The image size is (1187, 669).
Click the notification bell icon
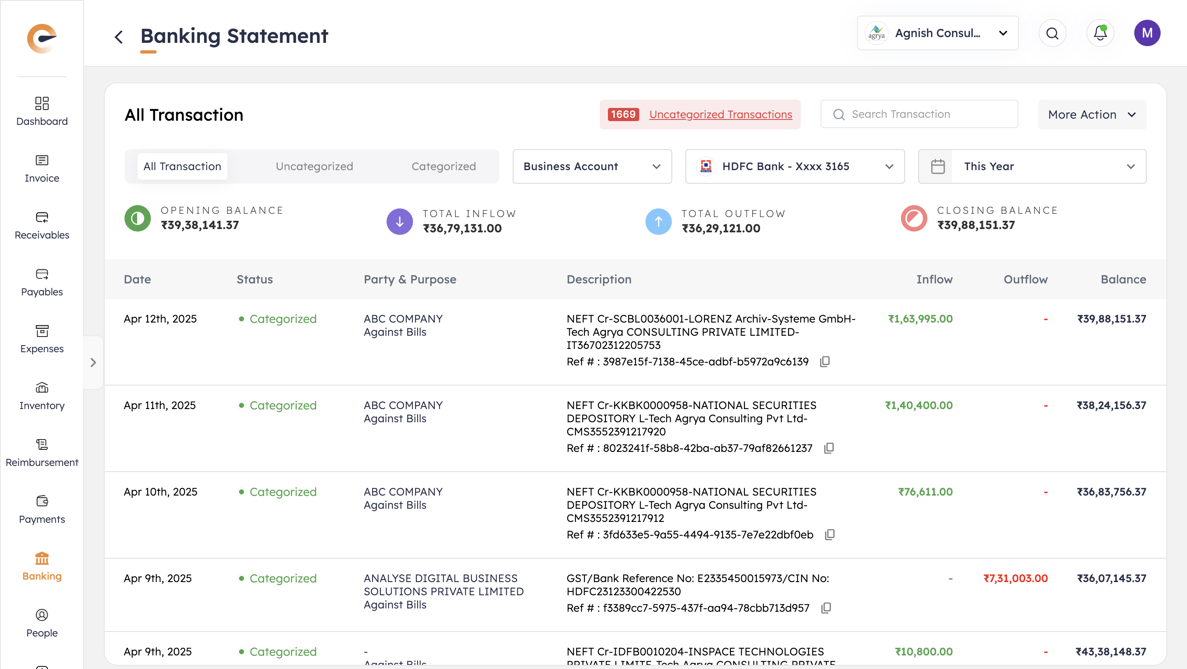coord(1100,33)
